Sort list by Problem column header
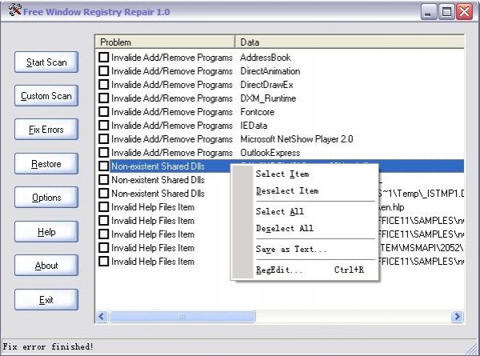 click(165, 42)
